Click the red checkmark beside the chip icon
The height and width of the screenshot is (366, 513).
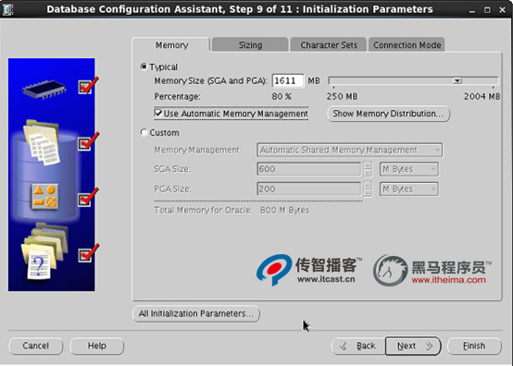point(88,86)
